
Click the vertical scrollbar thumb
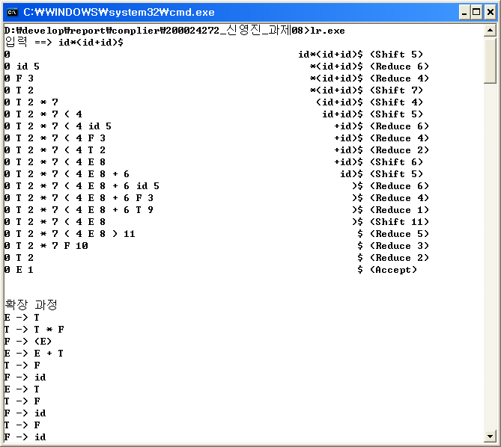[490, 60]
